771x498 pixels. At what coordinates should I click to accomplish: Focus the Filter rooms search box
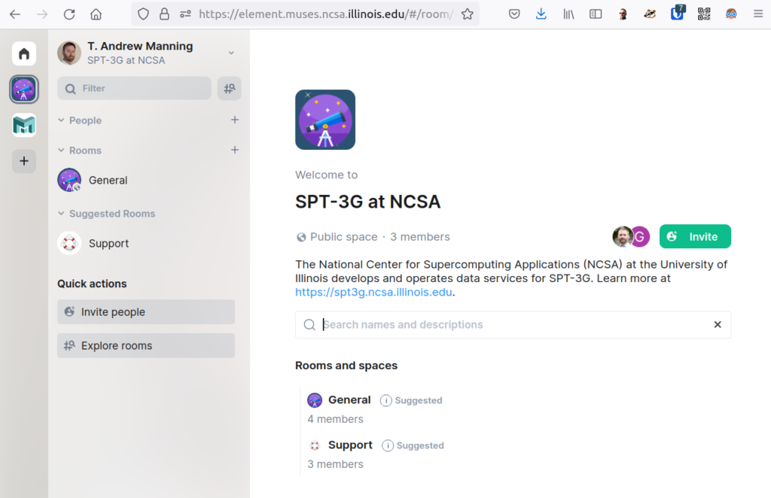tap(134, 89)
